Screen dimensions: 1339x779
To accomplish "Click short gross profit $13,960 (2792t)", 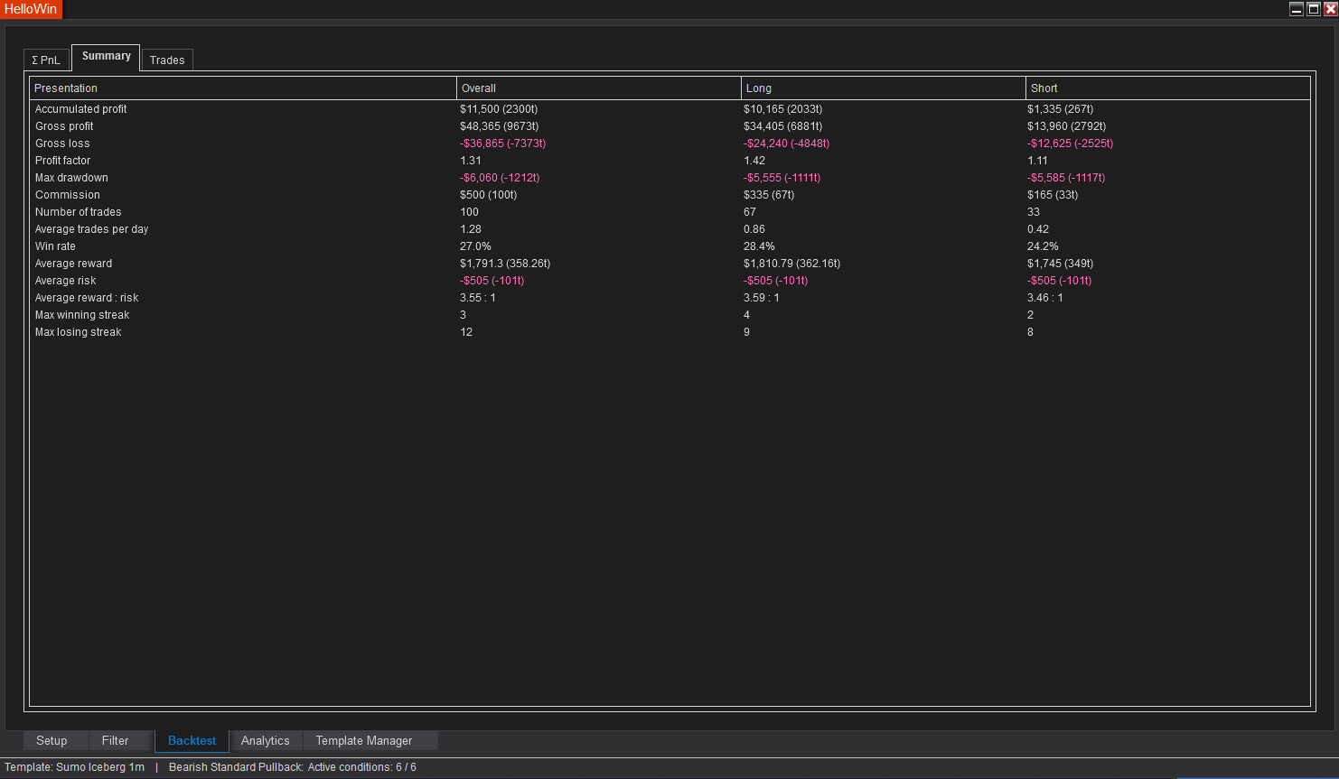I will click(1067, 126).
